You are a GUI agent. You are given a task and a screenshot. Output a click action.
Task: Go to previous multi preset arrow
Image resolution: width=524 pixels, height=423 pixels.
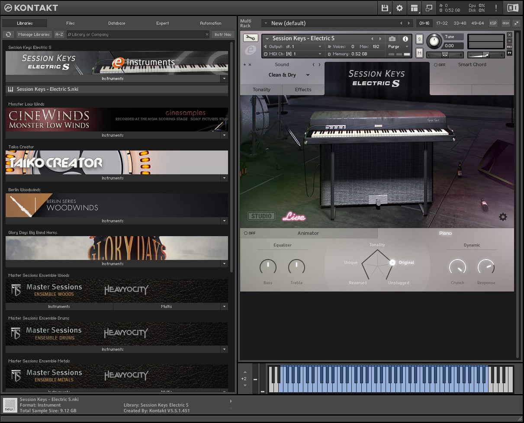coord(401,23)
